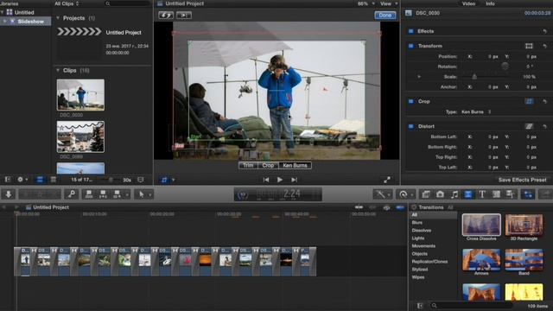
Task: Adjust the clip duration slider in browser
Action: pyautogui.click(x=111, y=180)
